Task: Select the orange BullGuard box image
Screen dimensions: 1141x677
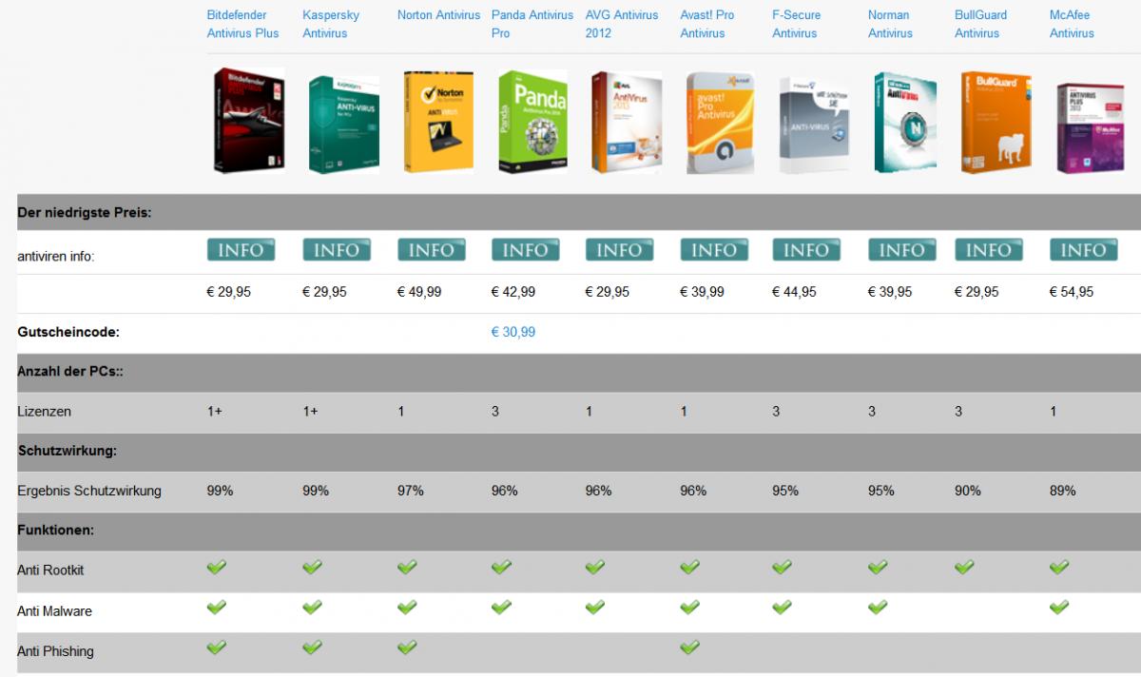Action: pyautogui.click(x=995, y=123)
